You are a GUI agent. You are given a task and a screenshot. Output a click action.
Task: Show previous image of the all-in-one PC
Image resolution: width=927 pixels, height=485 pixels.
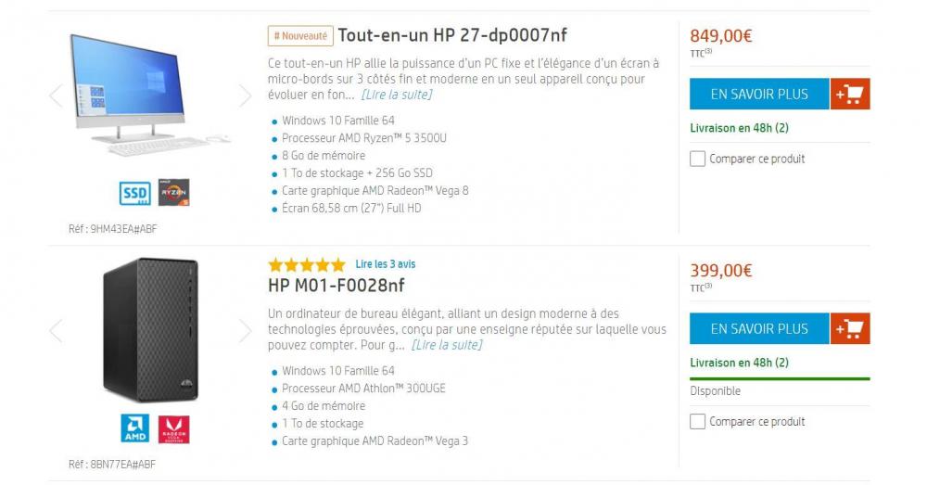coord(56,95)
